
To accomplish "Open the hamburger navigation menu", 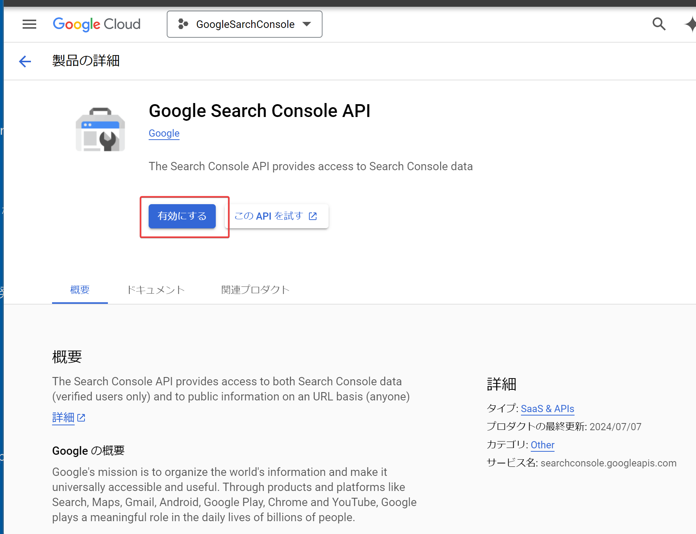I will [29, 24].
